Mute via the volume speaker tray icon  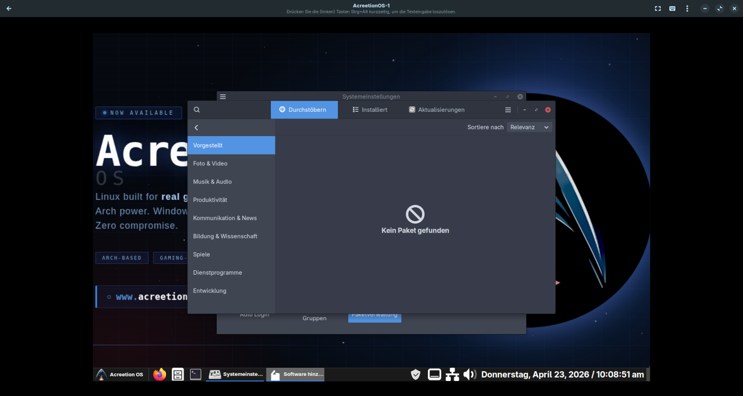[x=470, y=374]
